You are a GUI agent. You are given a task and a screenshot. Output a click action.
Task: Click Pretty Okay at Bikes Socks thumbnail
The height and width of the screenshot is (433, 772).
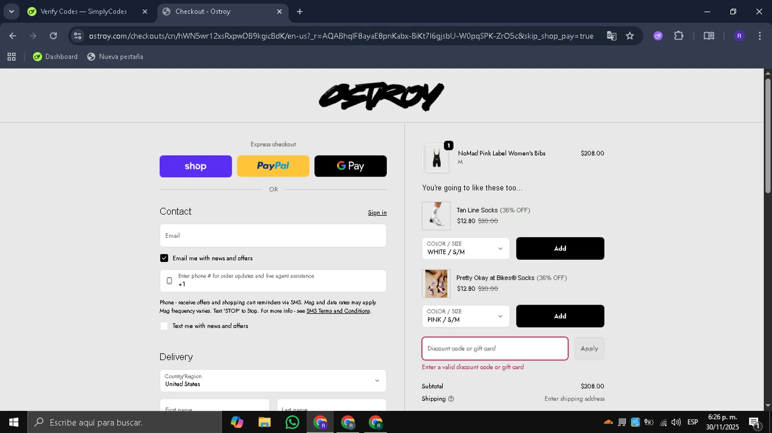click(436, 284)
